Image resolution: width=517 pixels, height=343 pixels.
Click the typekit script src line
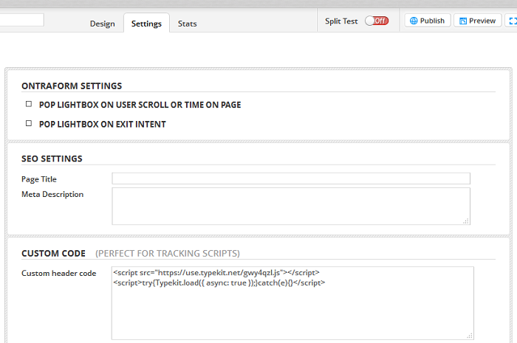point(216,273)
